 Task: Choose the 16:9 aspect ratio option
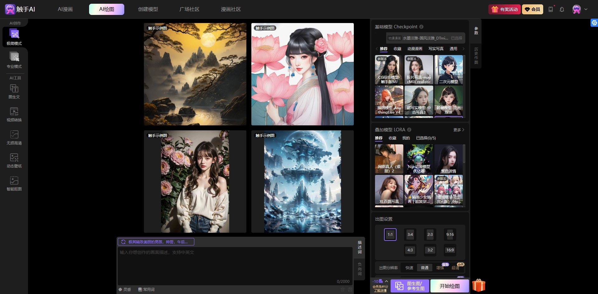pos(450,250)
